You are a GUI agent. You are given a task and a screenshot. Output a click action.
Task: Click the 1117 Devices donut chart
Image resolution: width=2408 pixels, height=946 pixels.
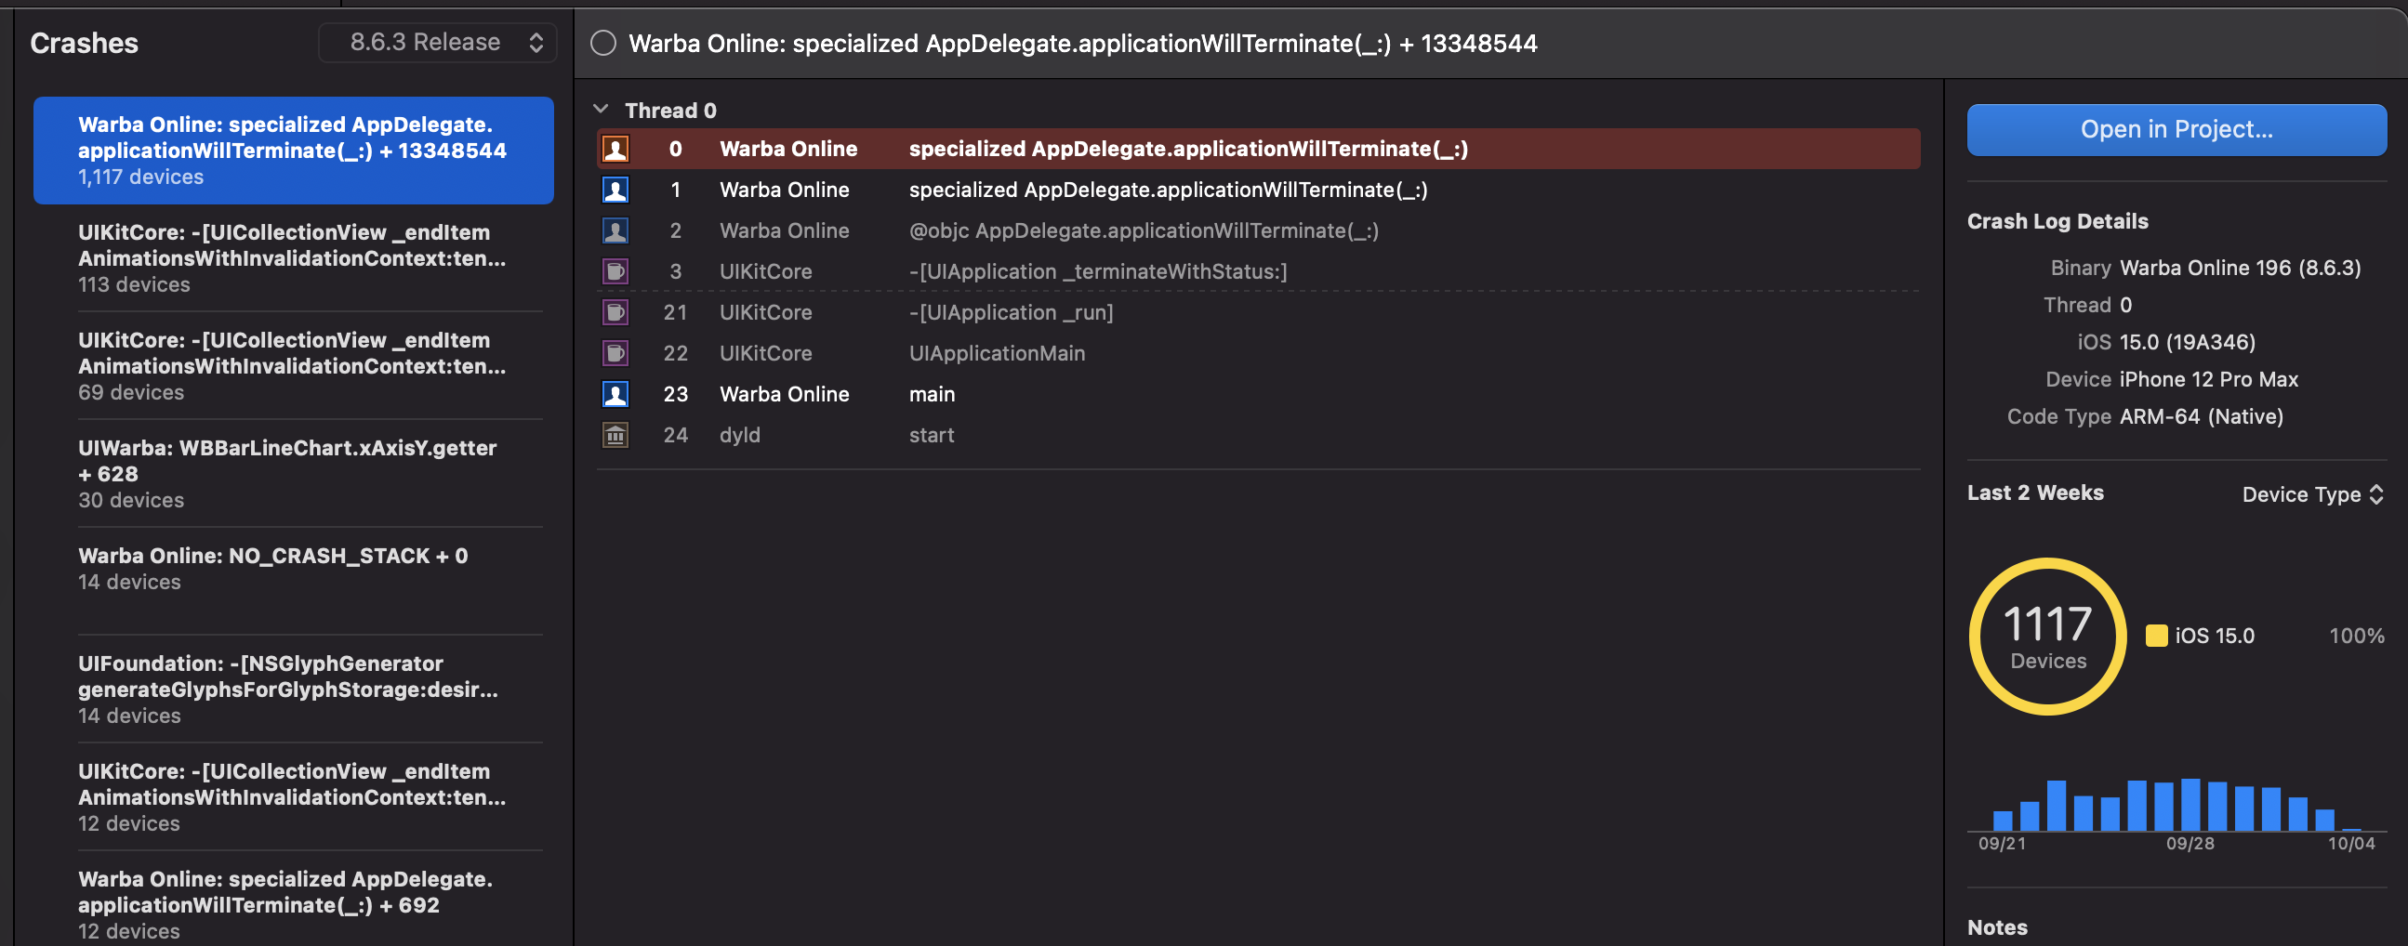coord(2048,637)
